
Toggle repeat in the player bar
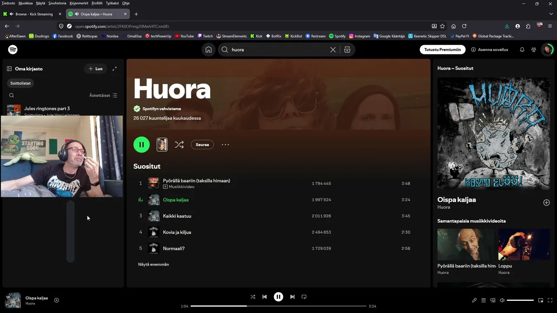pos(304,297)
